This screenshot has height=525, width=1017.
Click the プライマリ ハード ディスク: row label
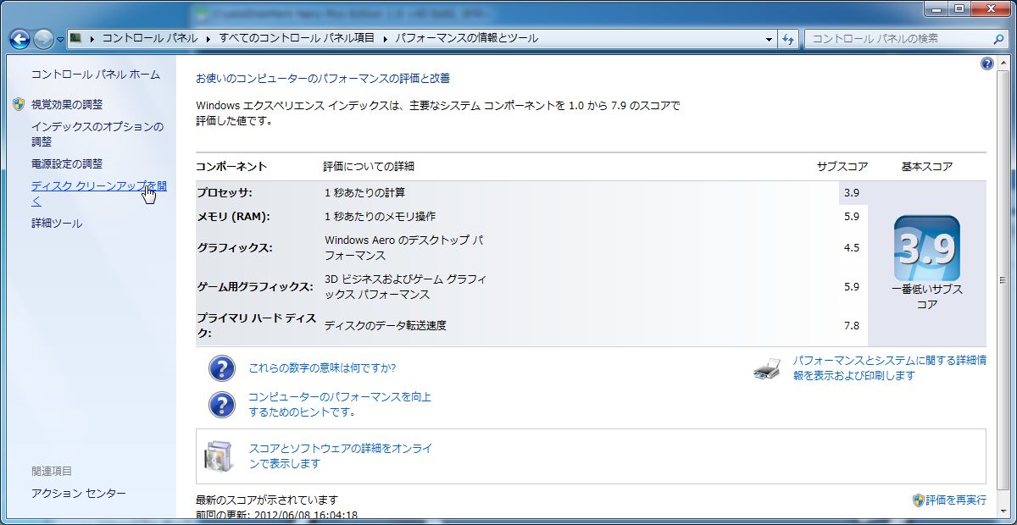(256, 325)
